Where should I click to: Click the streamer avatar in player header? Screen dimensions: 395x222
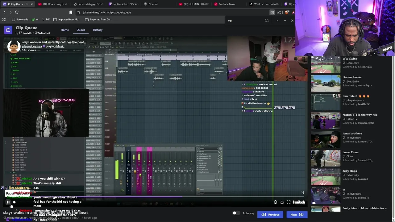coord(14,46)
